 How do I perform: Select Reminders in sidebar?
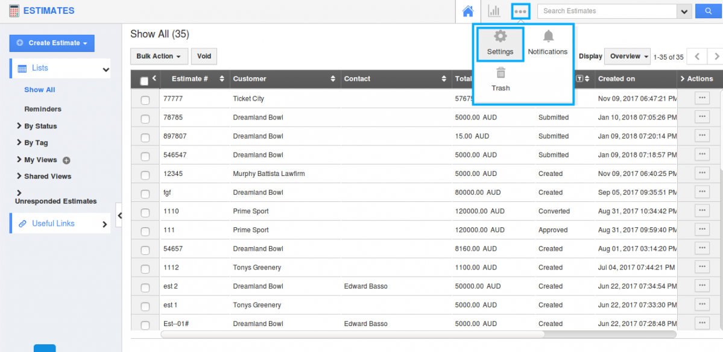43,109
